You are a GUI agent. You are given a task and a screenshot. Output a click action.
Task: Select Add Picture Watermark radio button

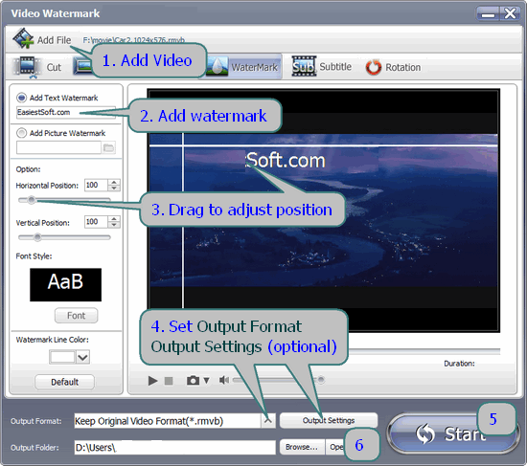pyautogui.click(x=21, y=133)
